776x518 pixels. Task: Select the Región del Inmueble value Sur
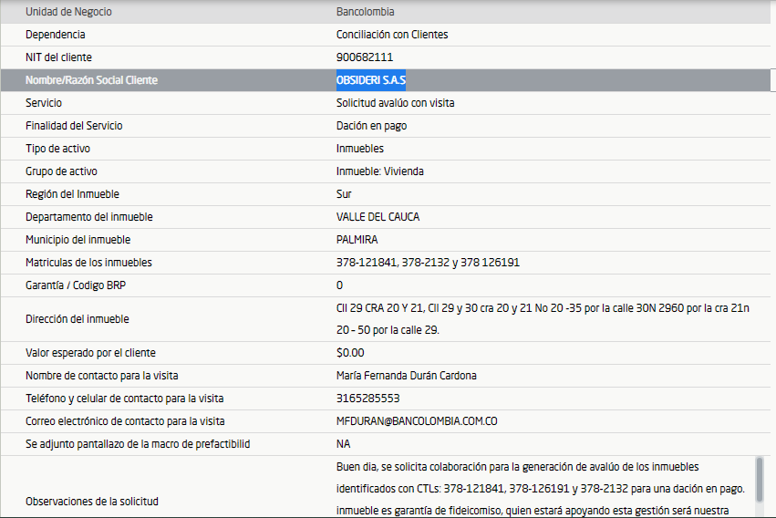pyautogui.click(x=344, y=194)
